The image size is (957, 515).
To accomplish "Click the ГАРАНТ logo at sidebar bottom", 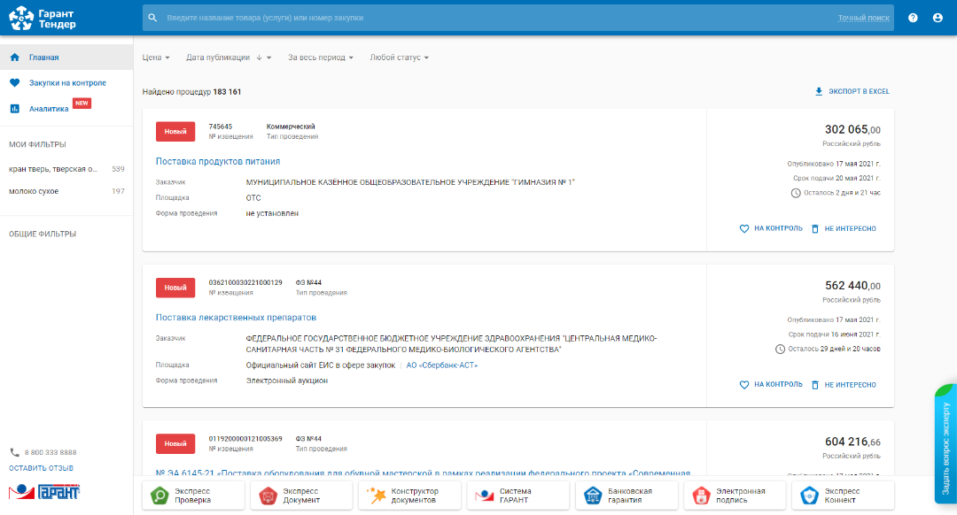I will point(44,491).
